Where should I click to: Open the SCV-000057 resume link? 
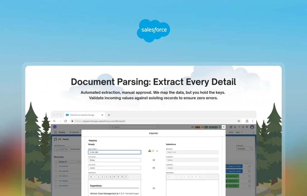(63, 186)
